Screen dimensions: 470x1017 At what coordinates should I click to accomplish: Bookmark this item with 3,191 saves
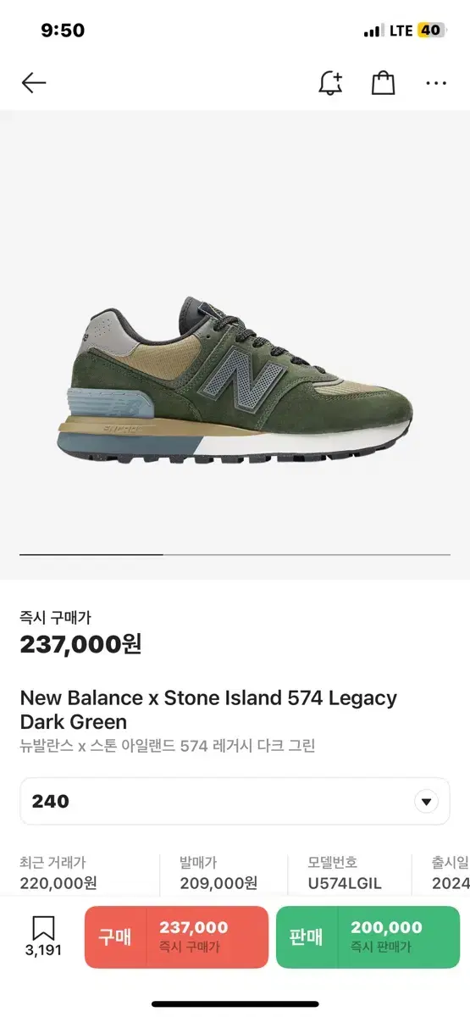(x=43, y=936)
